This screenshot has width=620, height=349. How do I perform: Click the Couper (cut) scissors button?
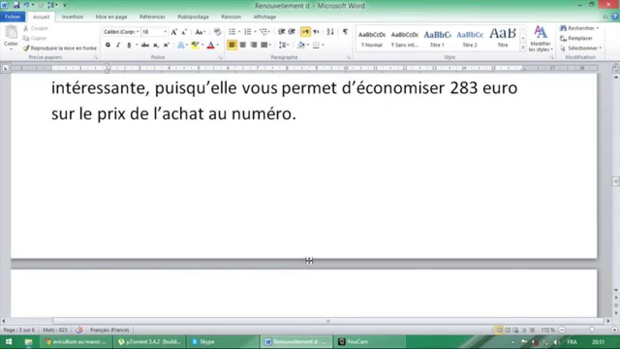point(35,29)
